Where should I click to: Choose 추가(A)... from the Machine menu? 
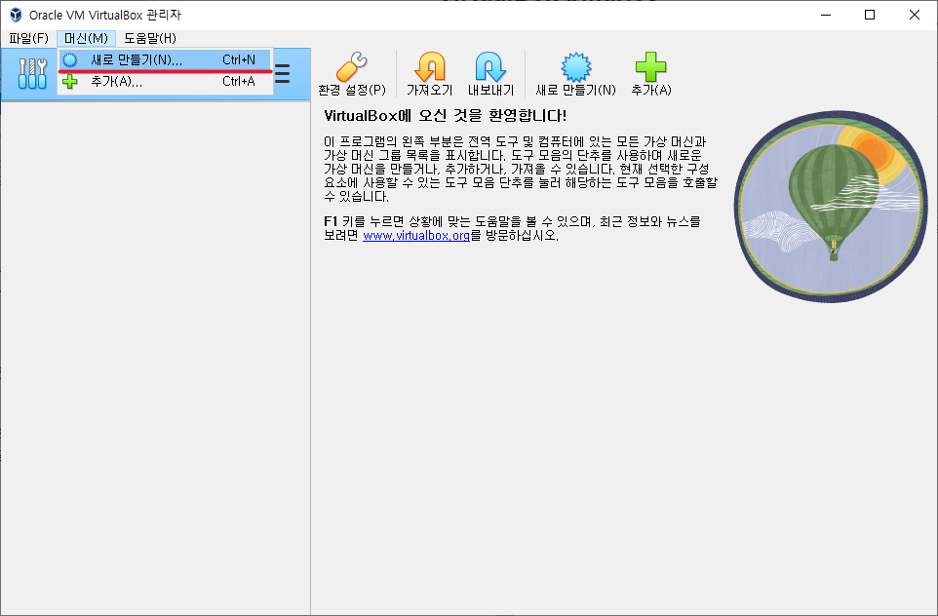pos(166,81)
